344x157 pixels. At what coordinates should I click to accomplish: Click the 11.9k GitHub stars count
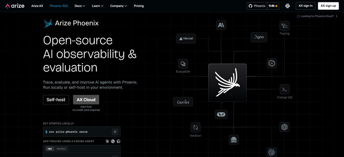coord(273,6)
